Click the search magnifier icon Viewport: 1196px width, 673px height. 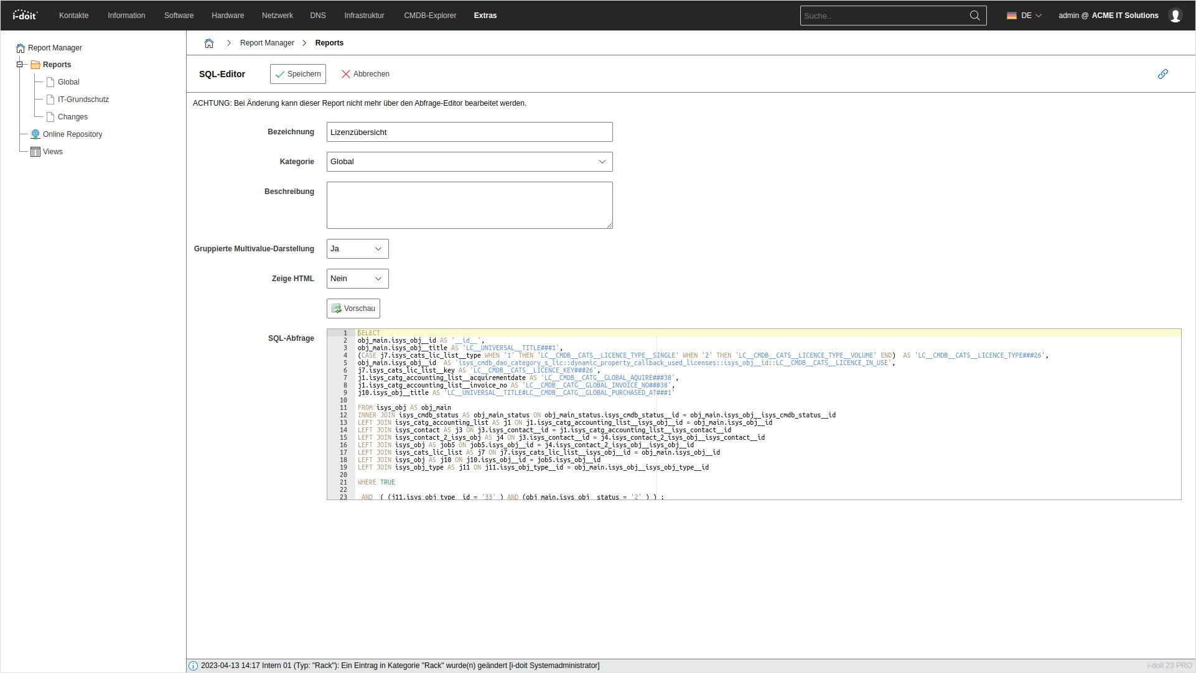(974, 16)
